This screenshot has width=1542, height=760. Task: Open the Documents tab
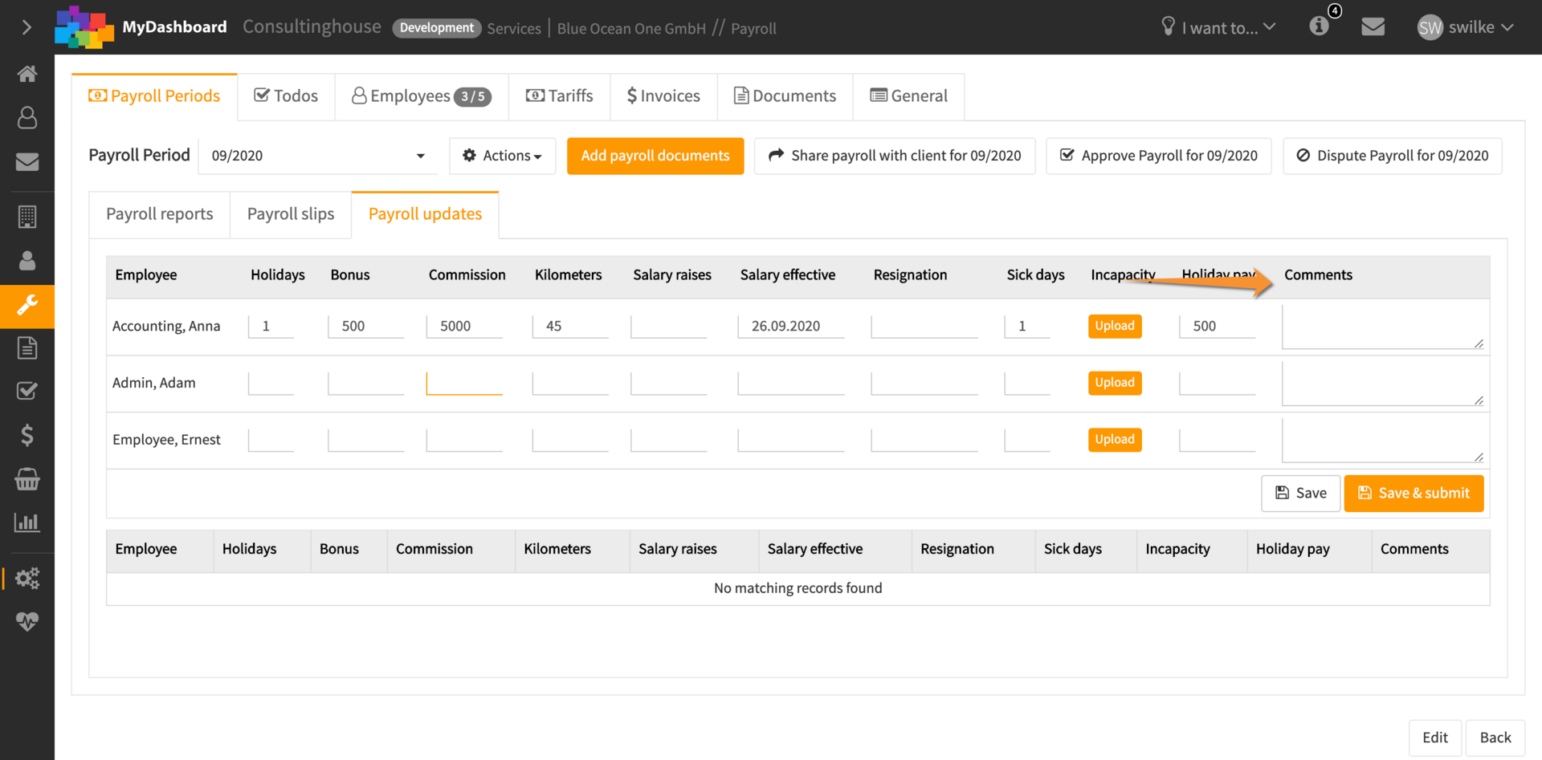point(785,96)
